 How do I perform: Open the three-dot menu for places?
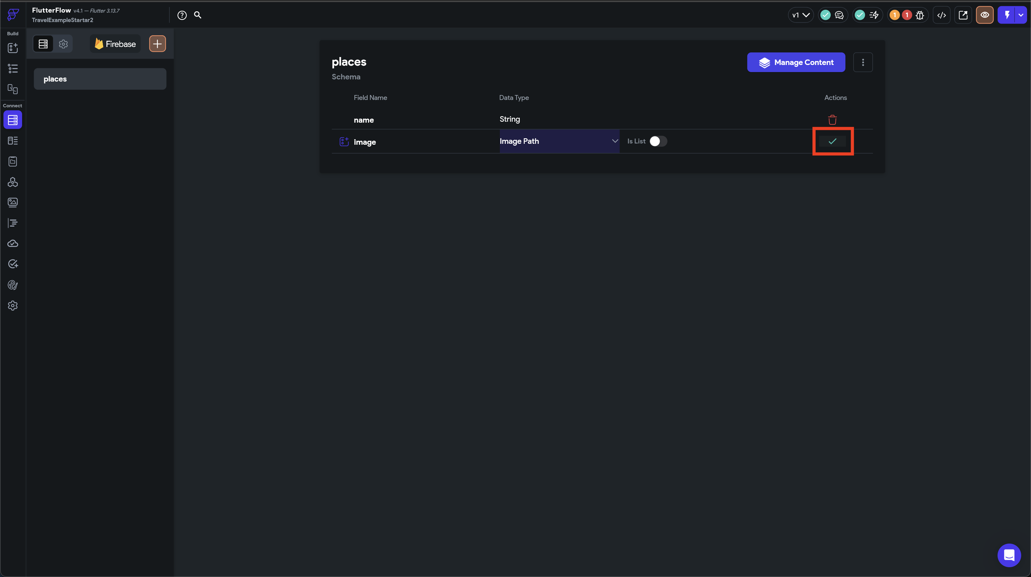click(863, 62)
